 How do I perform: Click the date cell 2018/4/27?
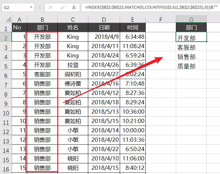[x=104, y=74]
